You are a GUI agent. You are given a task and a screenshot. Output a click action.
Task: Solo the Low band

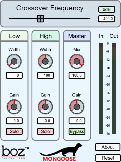click(14, 131)
